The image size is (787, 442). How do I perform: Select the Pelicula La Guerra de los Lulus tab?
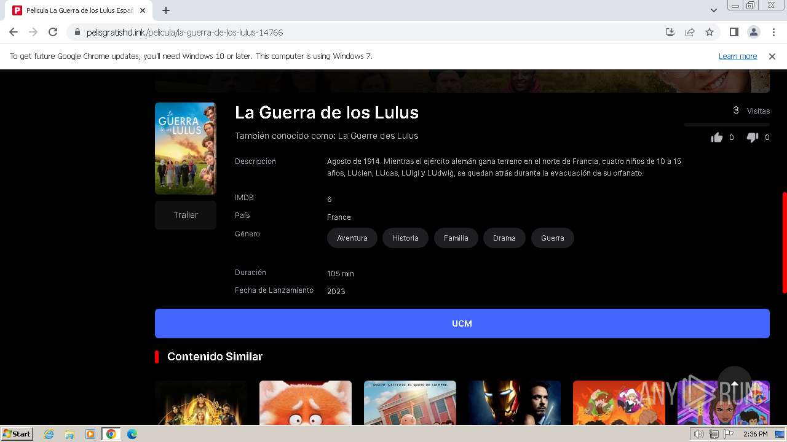coord(80,10)
